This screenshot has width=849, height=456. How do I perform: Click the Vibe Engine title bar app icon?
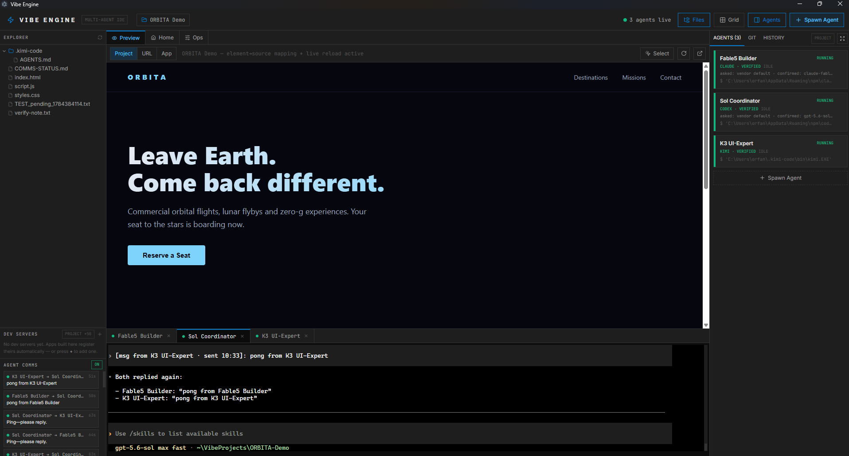click(4, 4)
